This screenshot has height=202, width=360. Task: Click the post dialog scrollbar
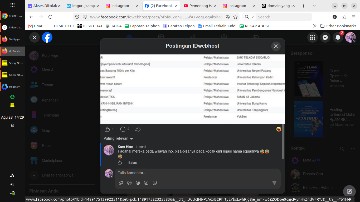pos(283,142)
